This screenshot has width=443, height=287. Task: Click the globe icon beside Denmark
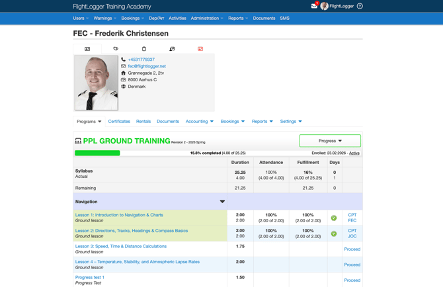[x=123, y=87]
